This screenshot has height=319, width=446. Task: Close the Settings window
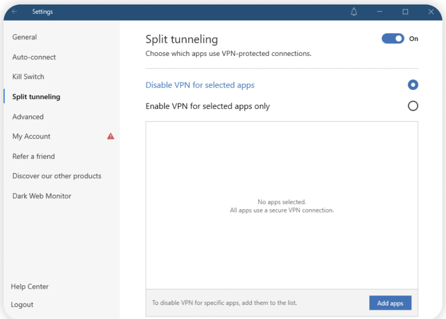431,12
